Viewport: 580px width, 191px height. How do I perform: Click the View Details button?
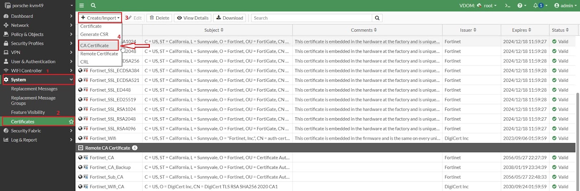[x=193, y=18]
